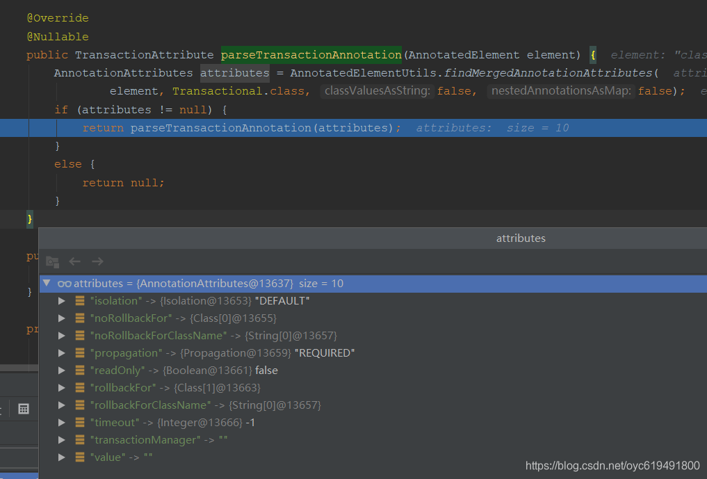Click Transactional.class in the code
The image size is (707, 479).
pos(238,91)
